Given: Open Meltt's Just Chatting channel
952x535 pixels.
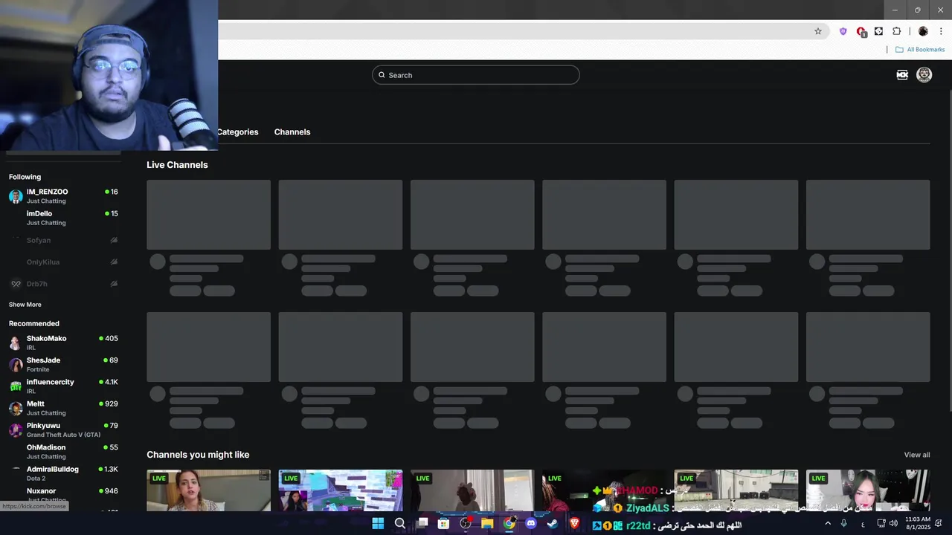Looking at the screenshot, I should tap(63, 408).
